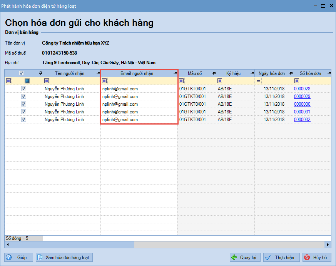
Task: Select date cell of invoice 0000031 row
Action: 274,112
